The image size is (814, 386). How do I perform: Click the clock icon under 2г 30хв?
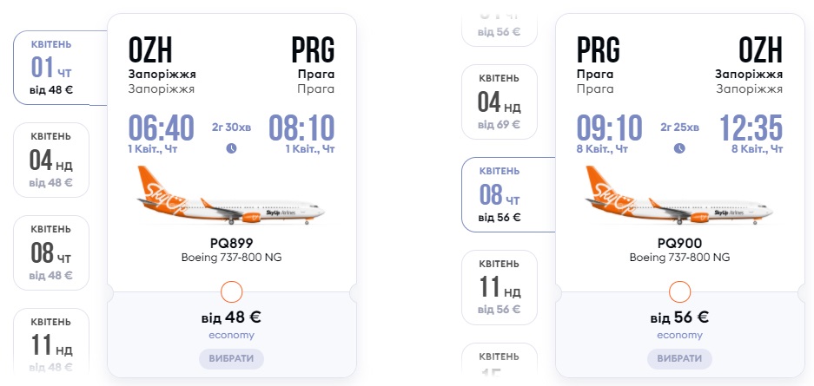click(231, 148)
